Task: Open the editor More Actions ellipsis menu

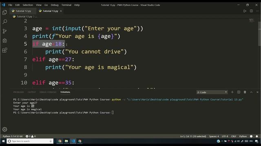Action: click(x=257, y=11)
